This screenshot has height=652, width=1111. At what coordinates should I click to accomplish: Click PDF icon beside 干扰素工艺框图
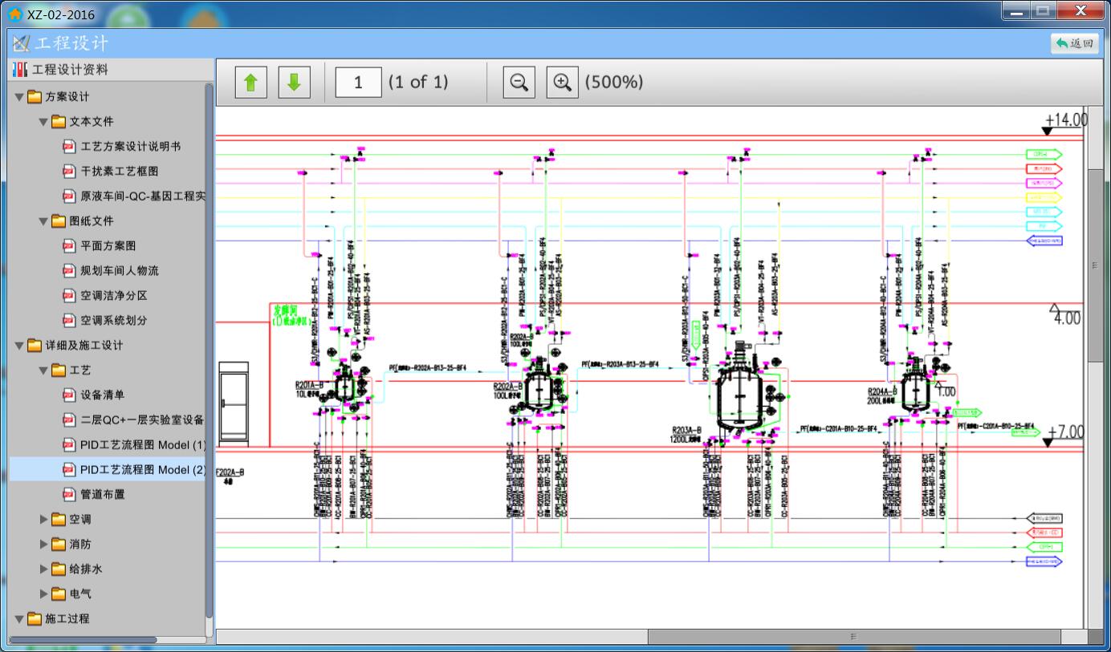pyautogui.click(x=69, y=172)
